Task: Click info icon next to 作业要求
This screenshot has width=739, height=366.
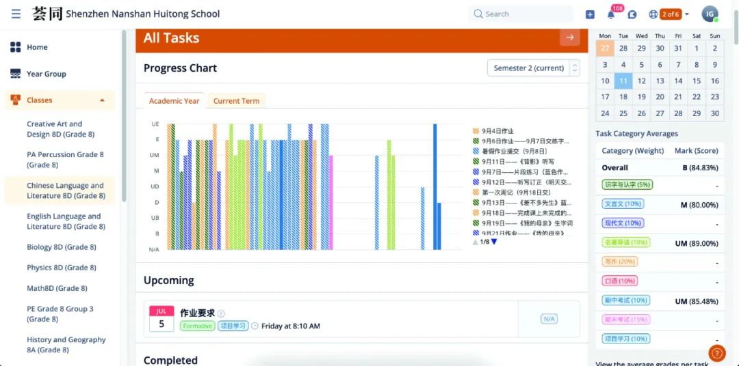Action: tap(221, 313)
